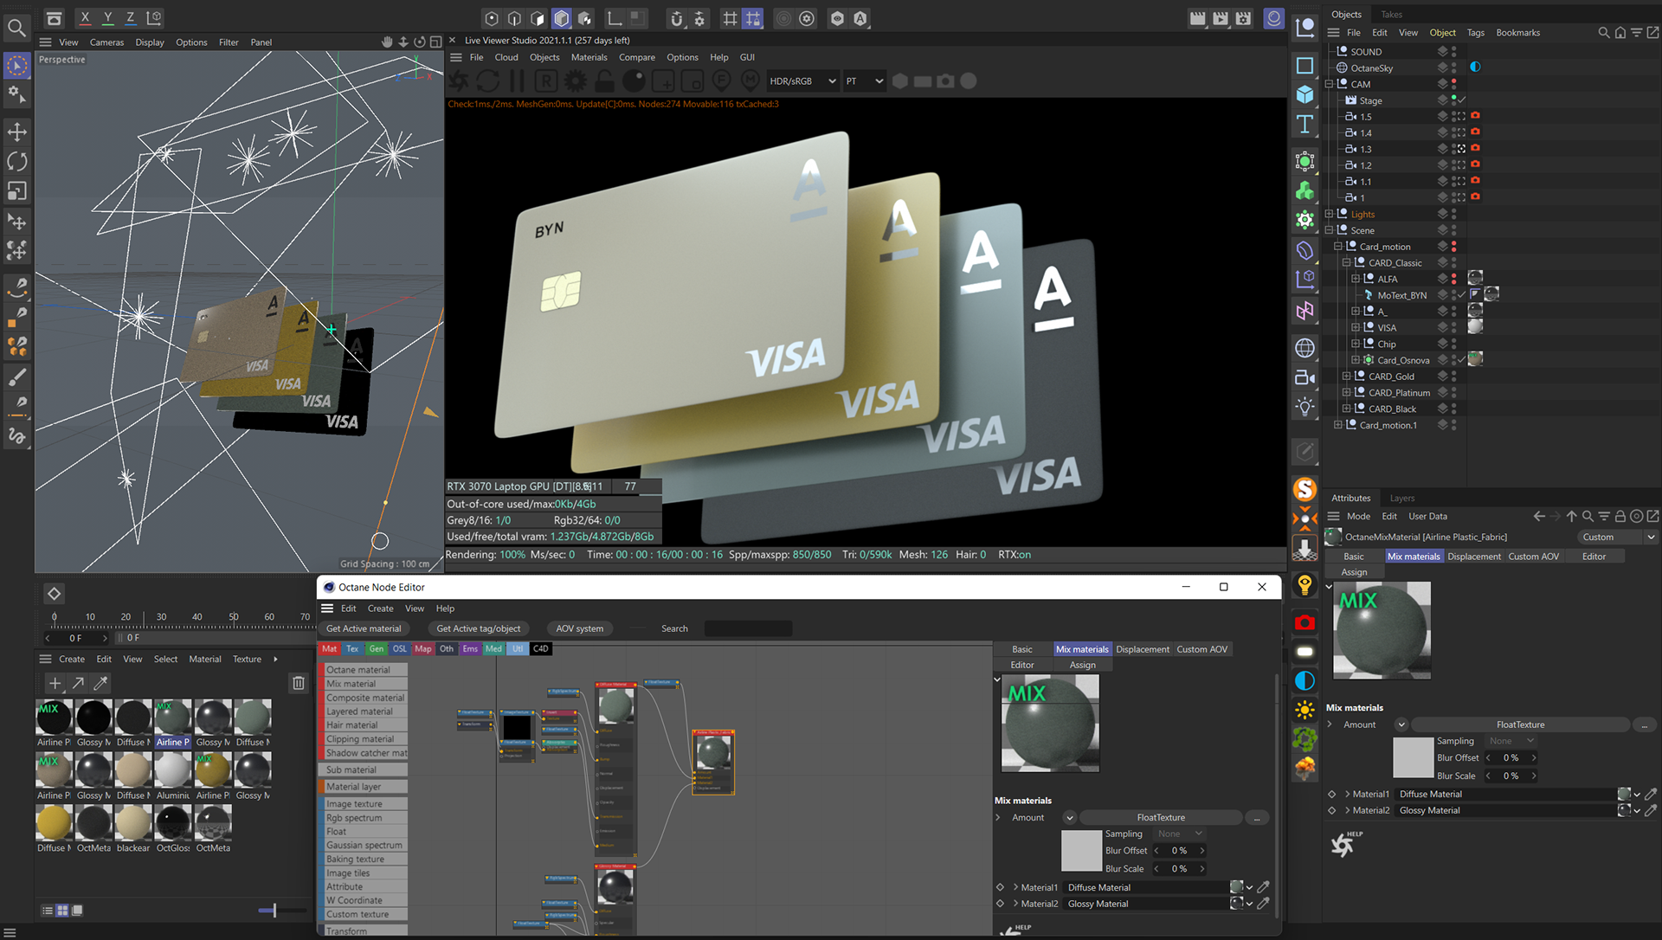The width and height of the screenshot is (1662, 940).
Task: Click the trash delete icon in Material manager
Action: click(x=299, y=683)
